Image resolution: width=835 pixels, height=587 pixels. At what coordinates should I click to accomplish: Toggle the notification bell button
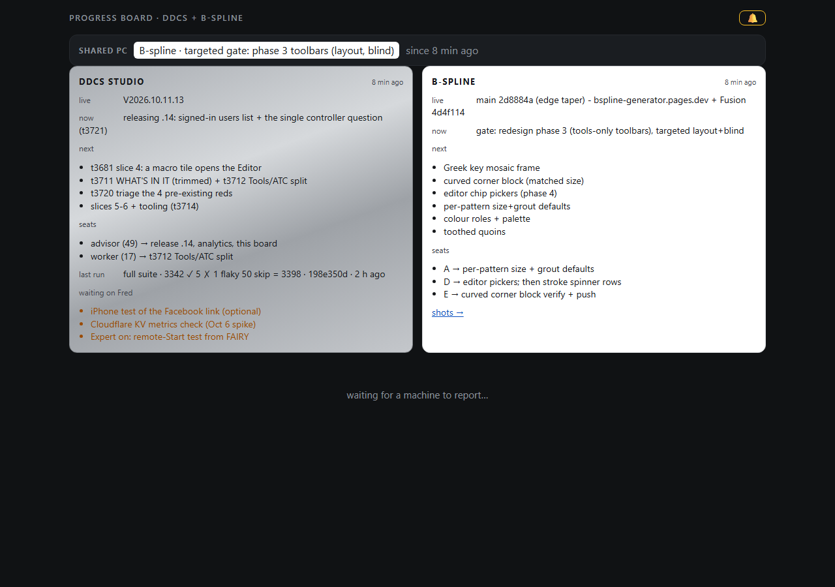click(752, 18)
